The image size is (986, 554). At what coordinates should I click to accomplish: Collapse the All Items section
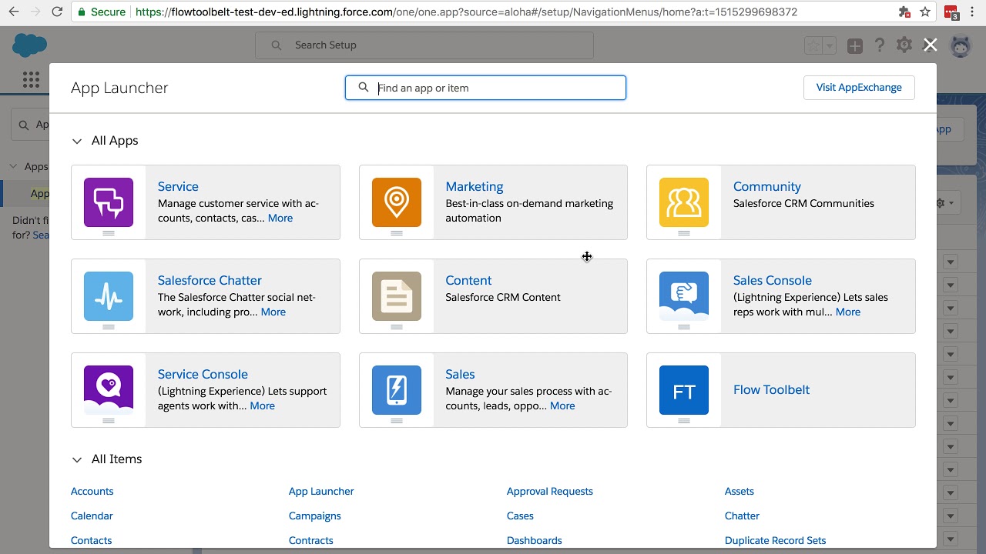(77, 459)
